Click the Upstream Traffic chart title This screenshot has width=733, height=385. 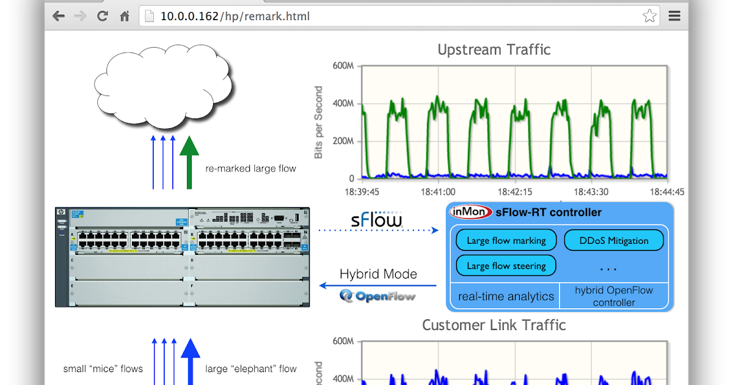tap(495, 50)
